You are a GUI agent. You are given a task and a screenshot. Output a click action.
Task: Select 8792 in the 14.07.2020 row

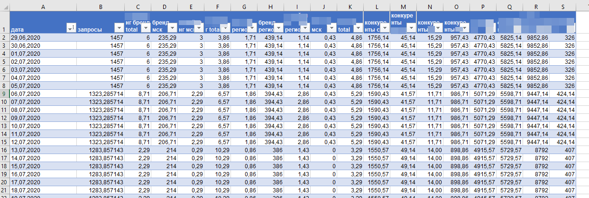tap(536, 158)
